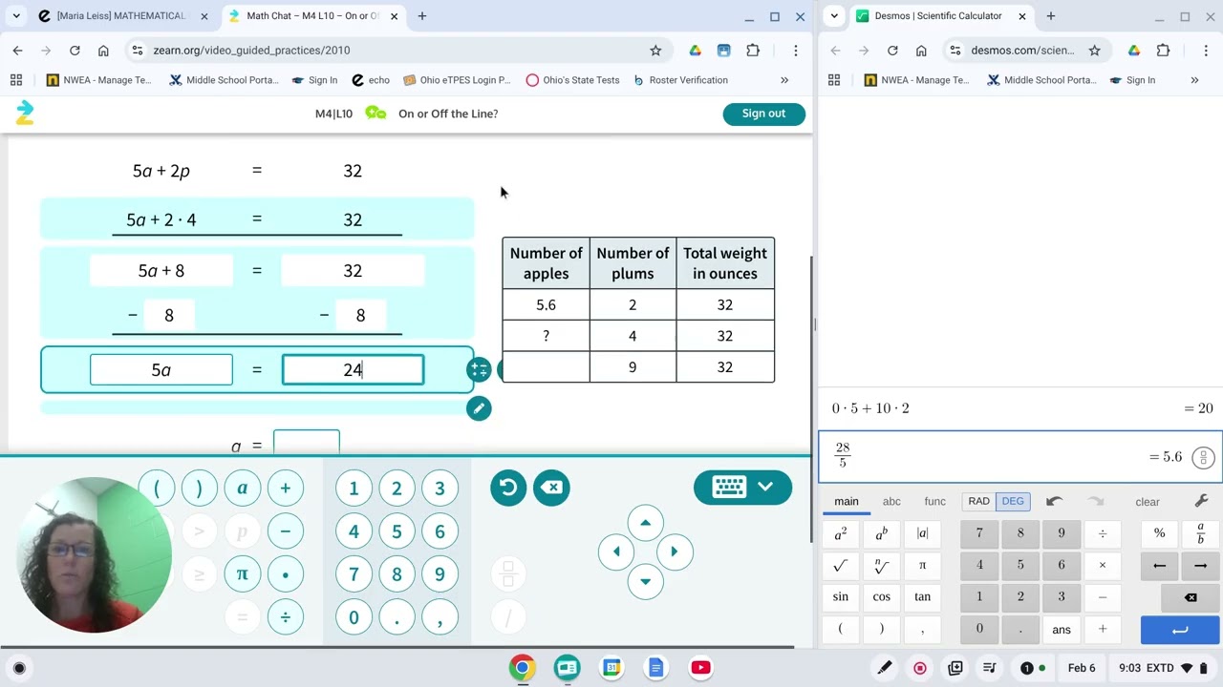The height and width of the screenshot is (687, 1223).
Task: Click the Desmos clear button
Action: click(x=1148, y=502)
